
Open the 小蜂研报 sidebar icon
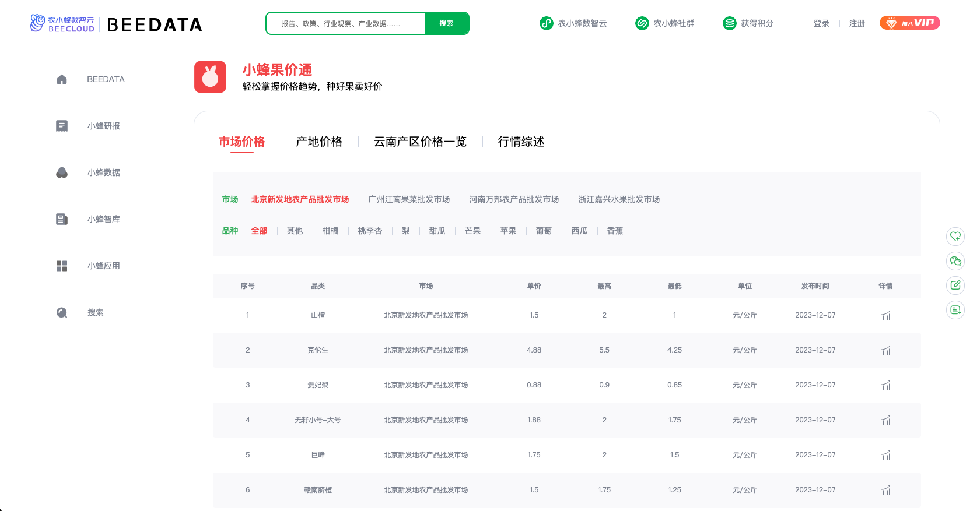click(62, 126)
